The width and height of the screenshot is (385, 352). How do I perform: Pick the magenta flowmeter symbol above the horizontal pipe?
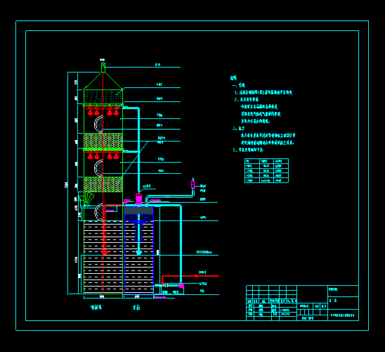(x=193, y=184)
